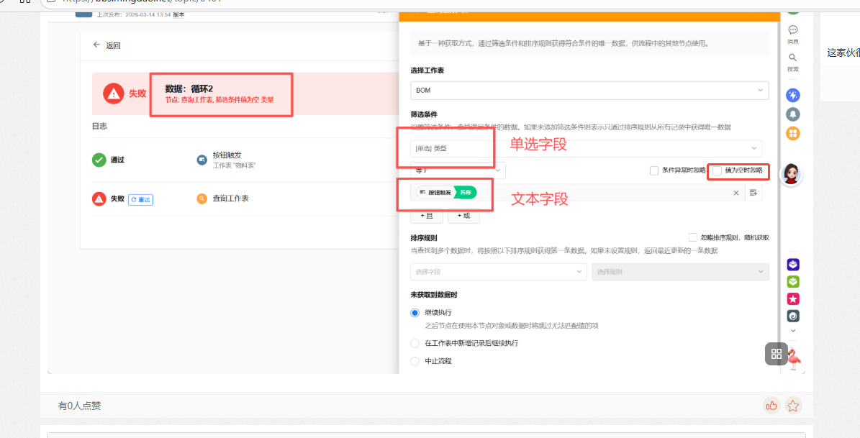Click the gray bell notification icon
Image resolution: width=860 pixels, height=438 pixels.
792,114
